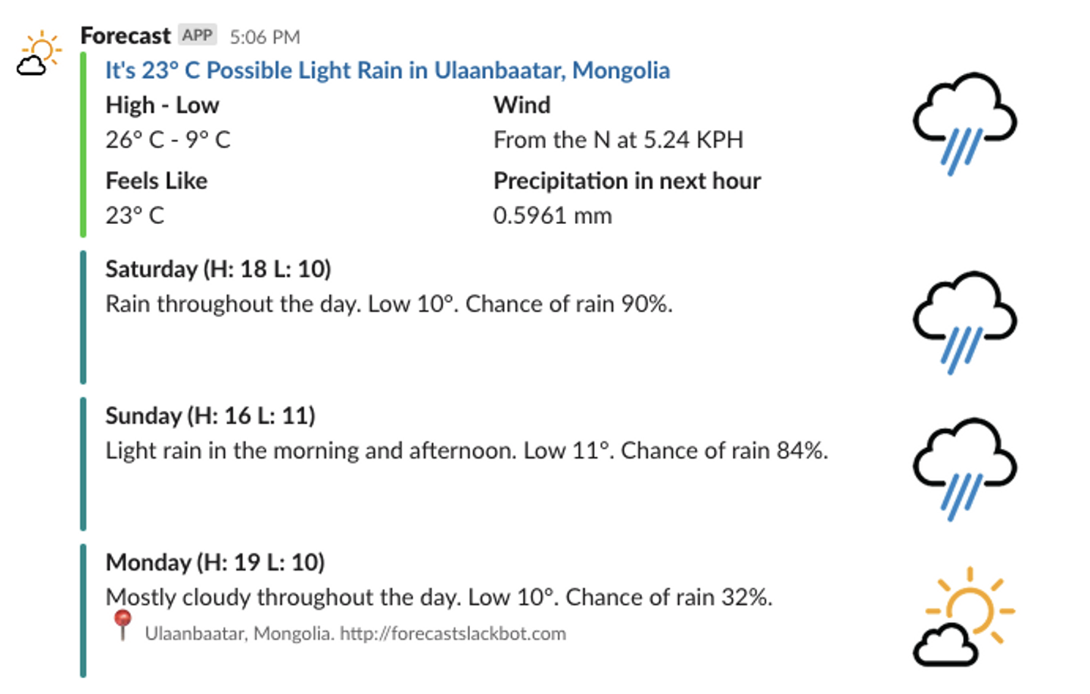
Task: Click the teal bar beside Saturday's forecast
Action: click(x=83, y=317)
